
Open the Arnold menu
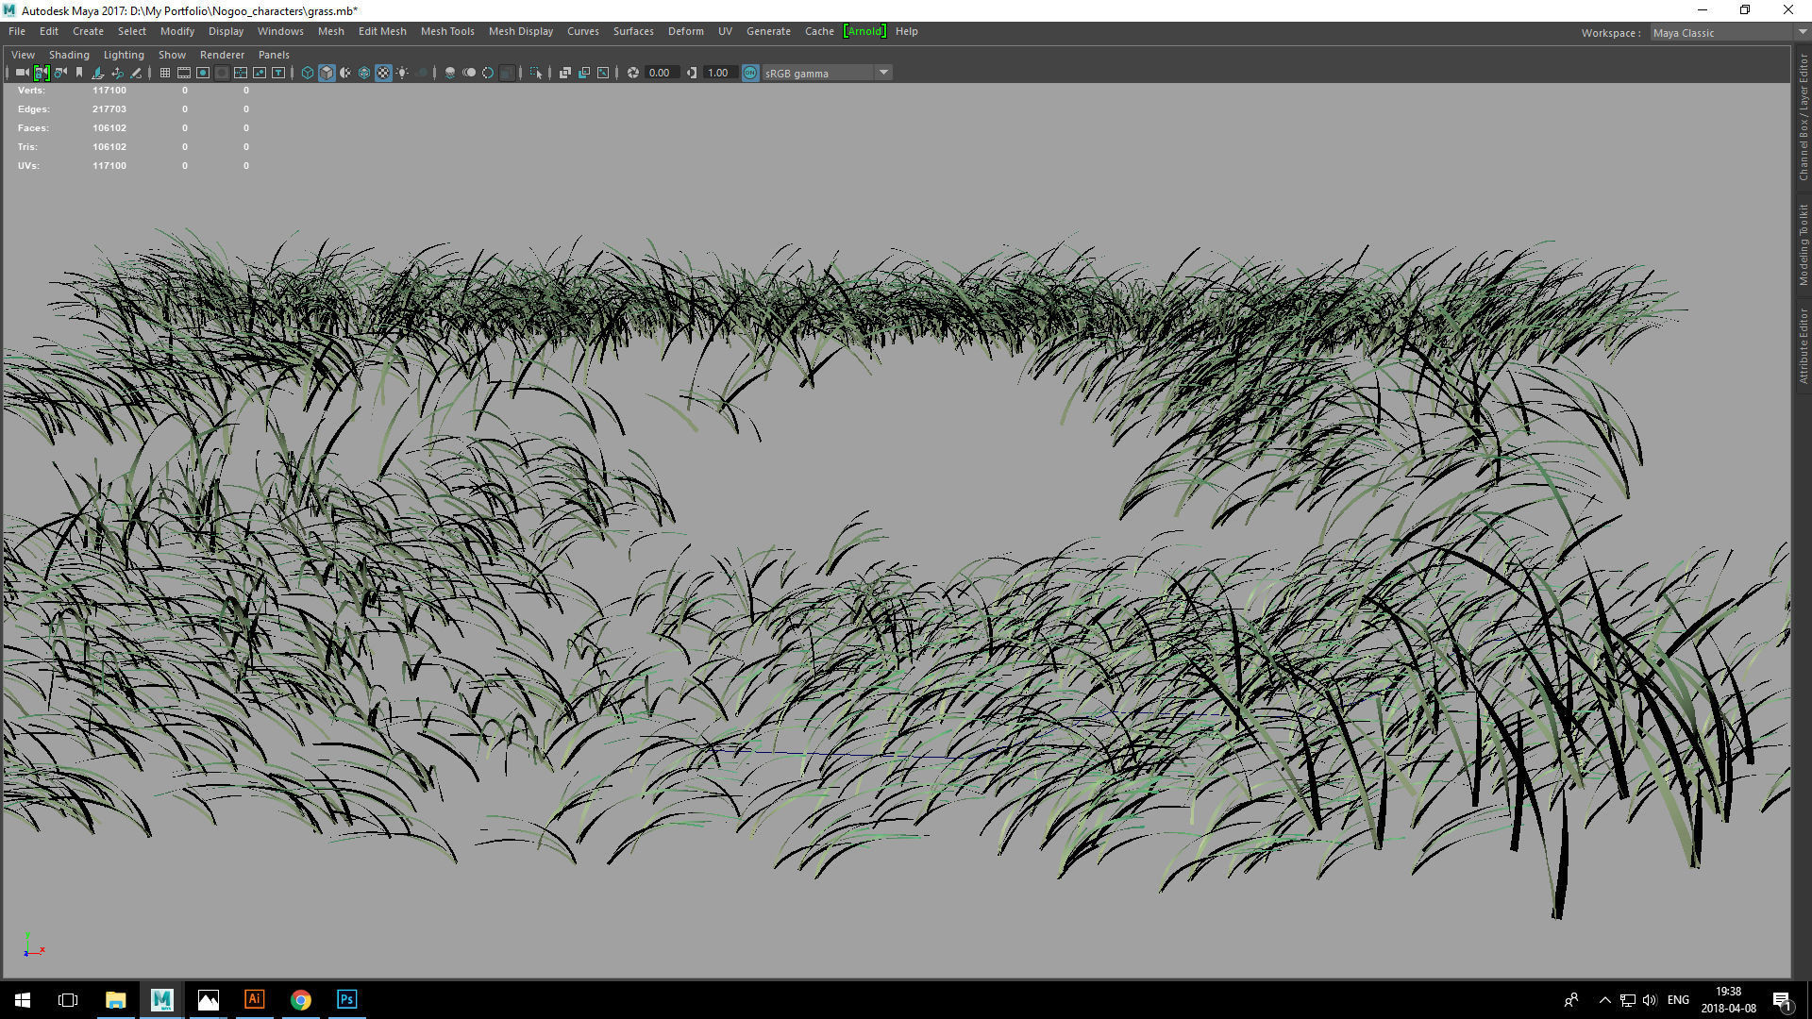(x=864, y=31)
